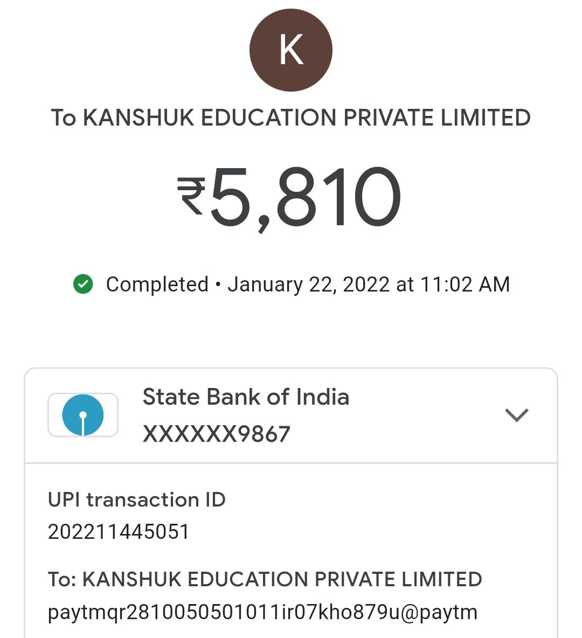582x638 pixels.
Task: Select the State Bank of India label
Action: click(x=246, y=397)
